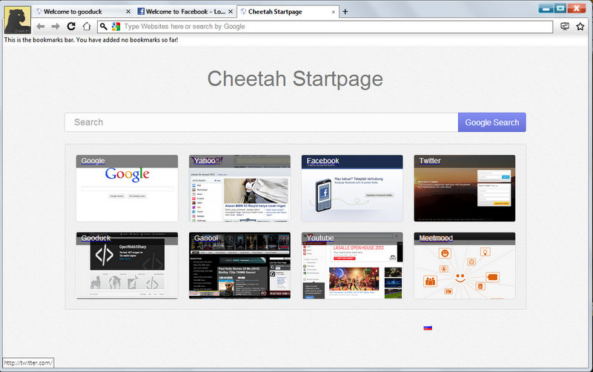Click the magnifier search icon in address bar
Image resolution: width=593 pixels, height=372 pixels.
click(103, 27)
